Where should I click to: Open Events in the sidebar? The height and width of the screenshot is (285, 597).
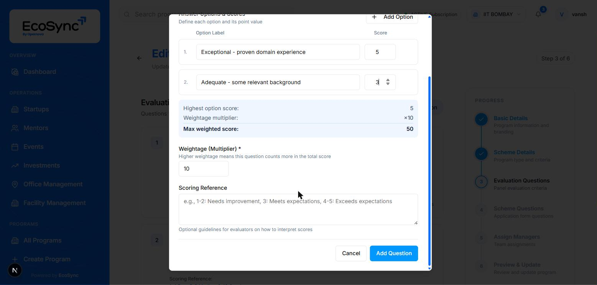tap(33, 147)
